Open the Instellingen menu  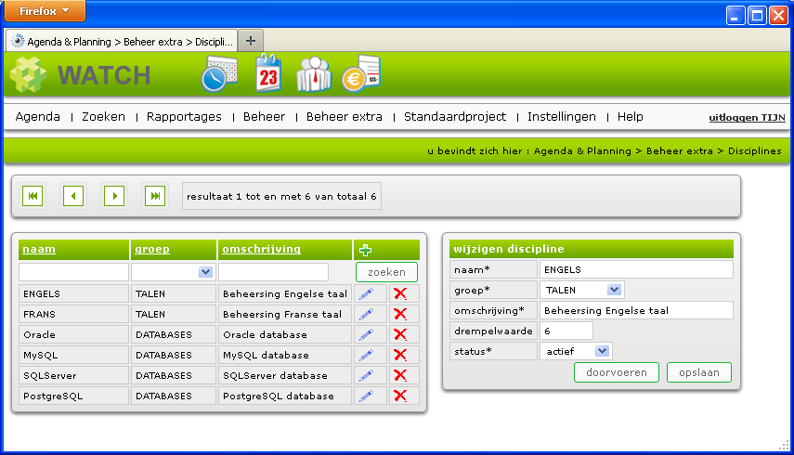(562, 117)
